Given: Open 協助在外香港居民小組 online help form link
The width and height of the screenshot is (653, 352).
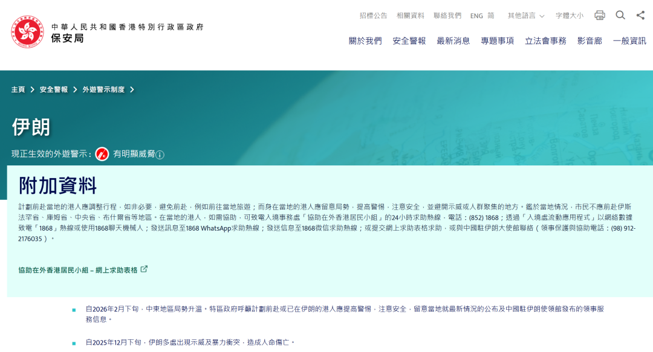Looking at the screenshot, I should click(78, 270).
